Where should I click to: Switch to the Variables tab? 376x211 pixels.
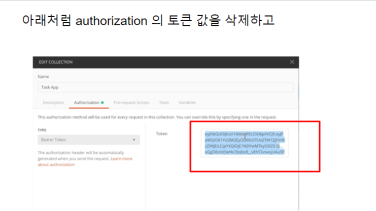[187, 103]
